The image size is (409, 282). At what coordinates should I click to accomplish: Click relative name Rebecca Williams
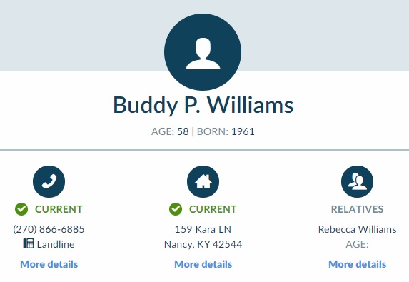click(x=358, y=229)
